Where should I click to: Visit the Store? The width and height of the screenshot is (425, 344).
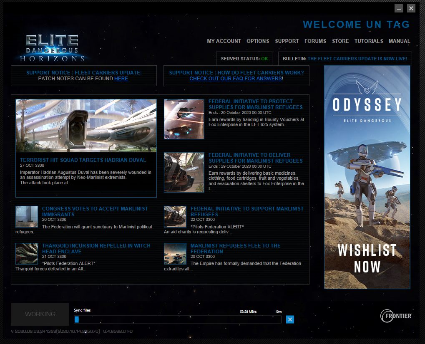pos(340,41)
